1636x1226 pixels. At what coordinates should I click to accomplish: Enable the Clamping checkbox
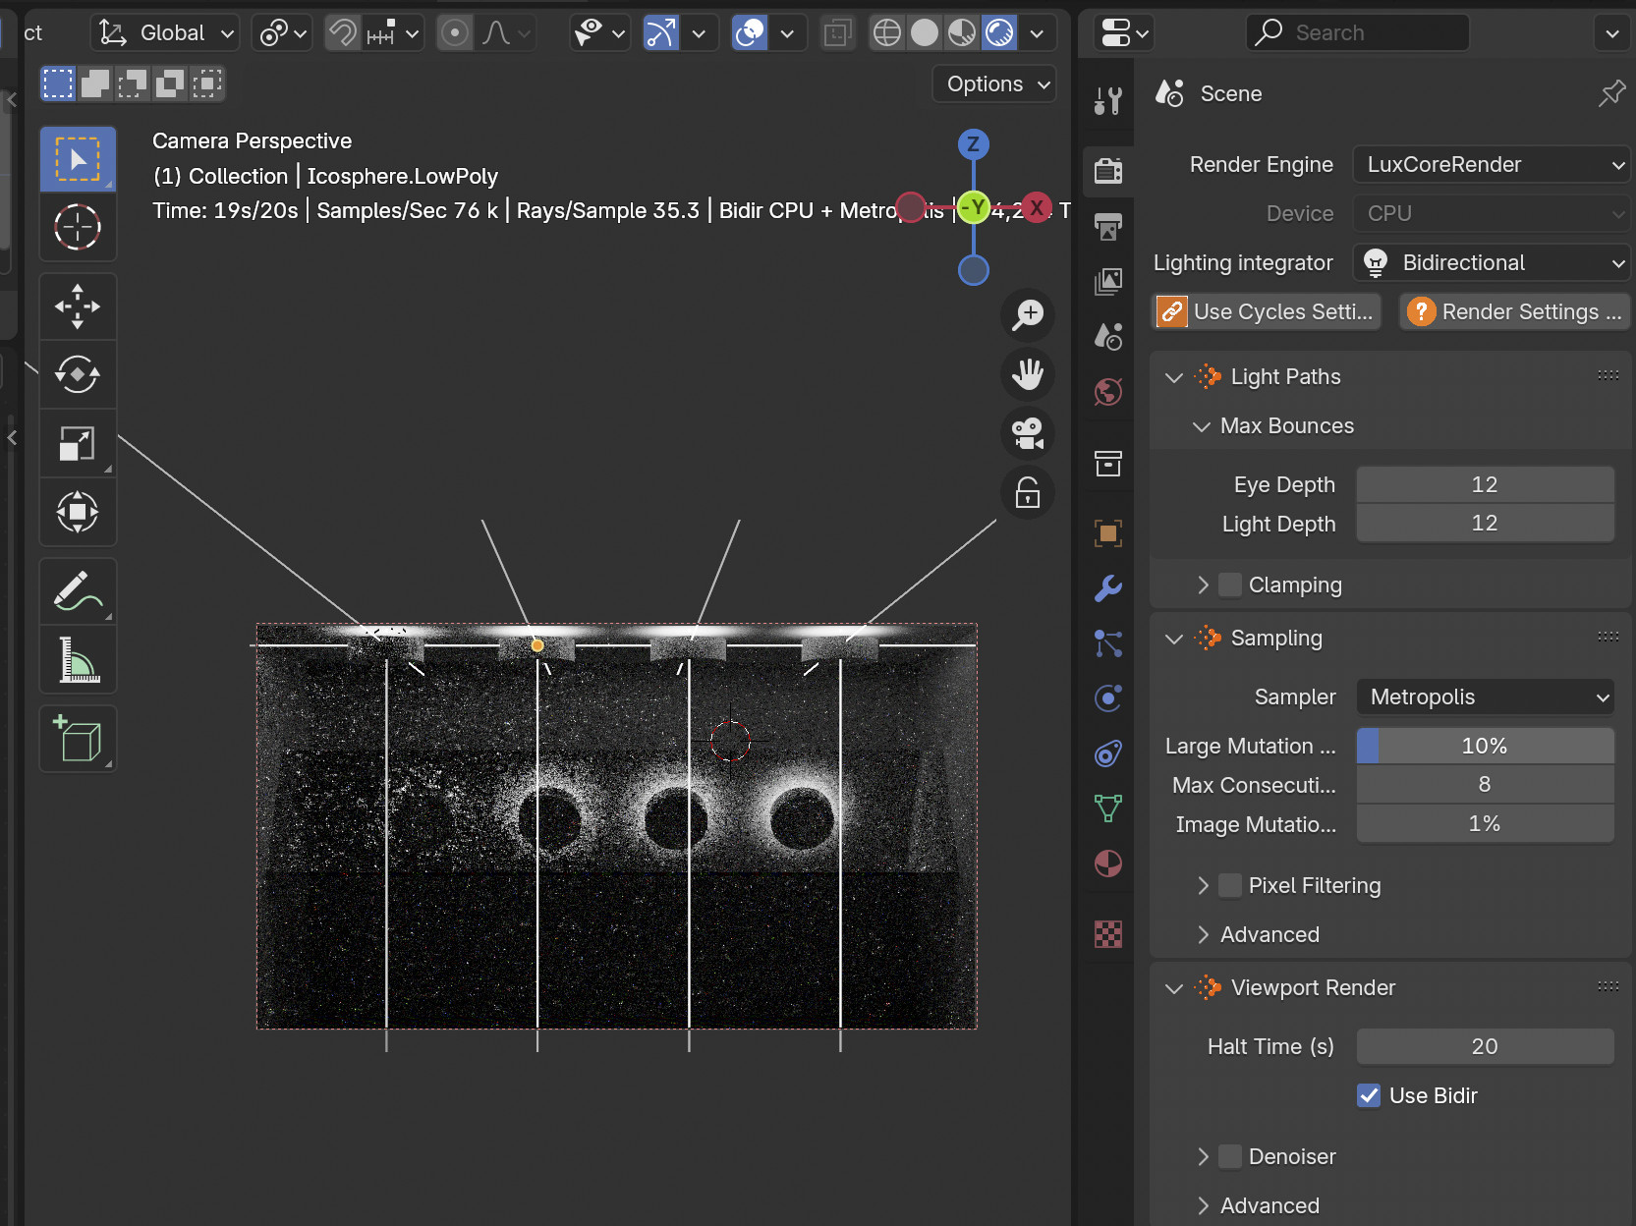[x=1230, y=585]
